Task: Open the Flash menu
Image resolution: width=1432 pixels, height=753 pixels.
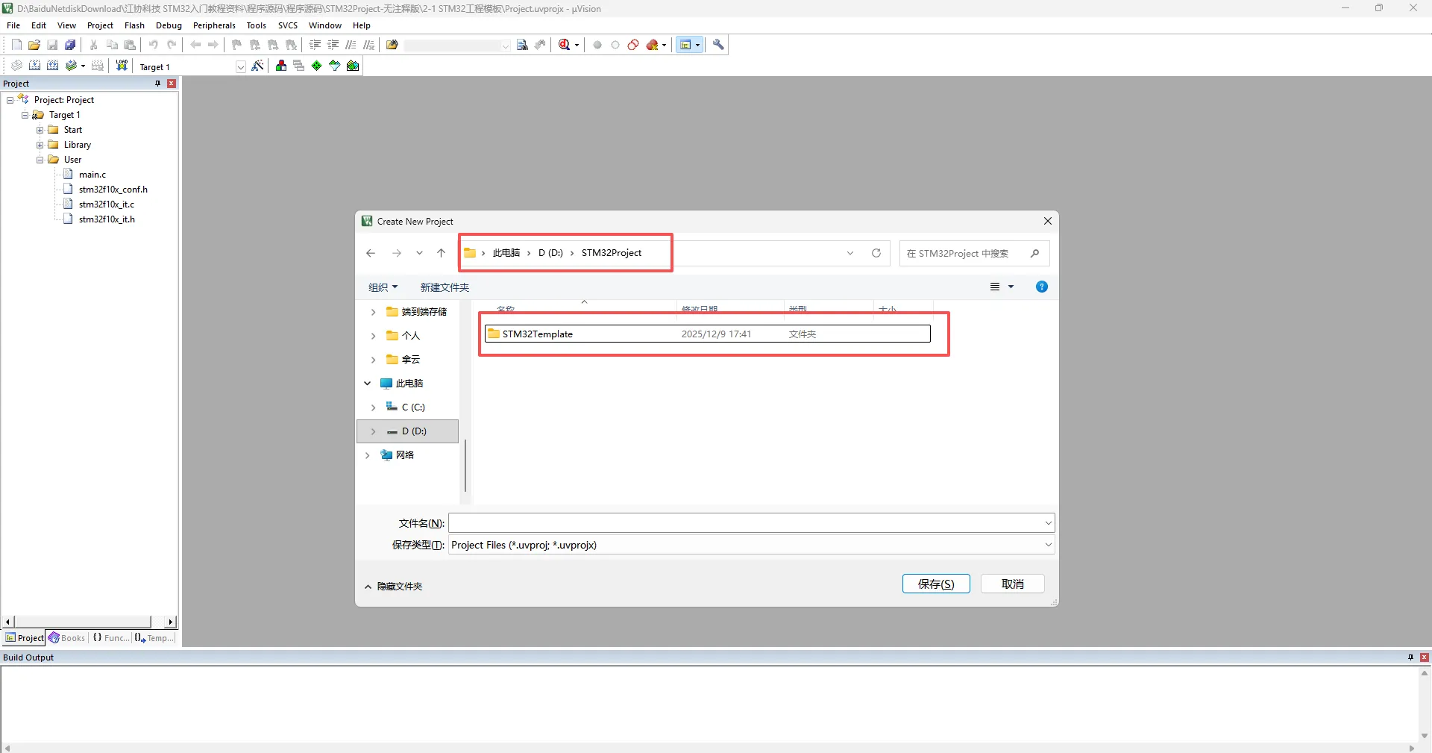Action: 134,25
